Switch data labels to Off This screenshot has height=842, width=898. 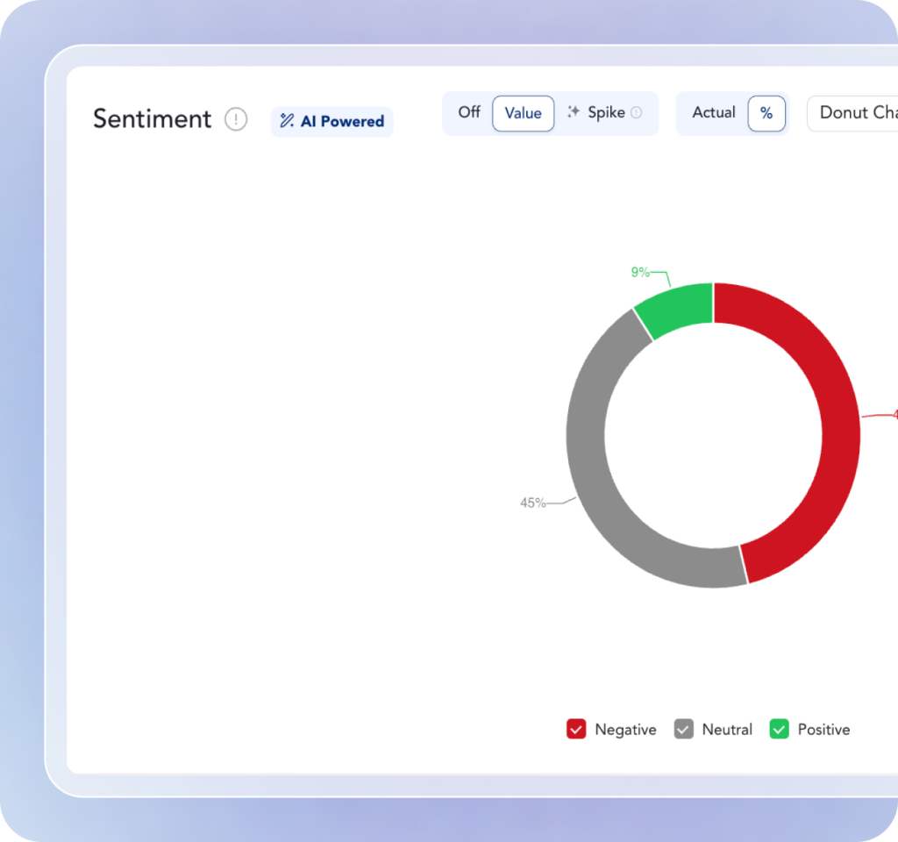tap(469, 112)
